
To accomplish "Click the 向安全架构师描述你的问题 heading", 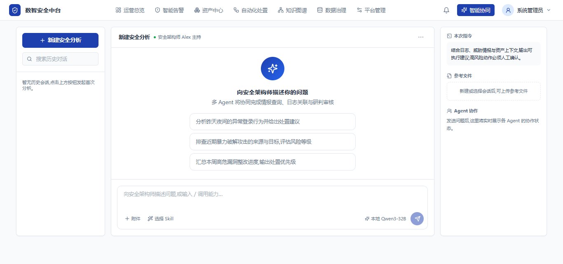I will coord(272,92).
